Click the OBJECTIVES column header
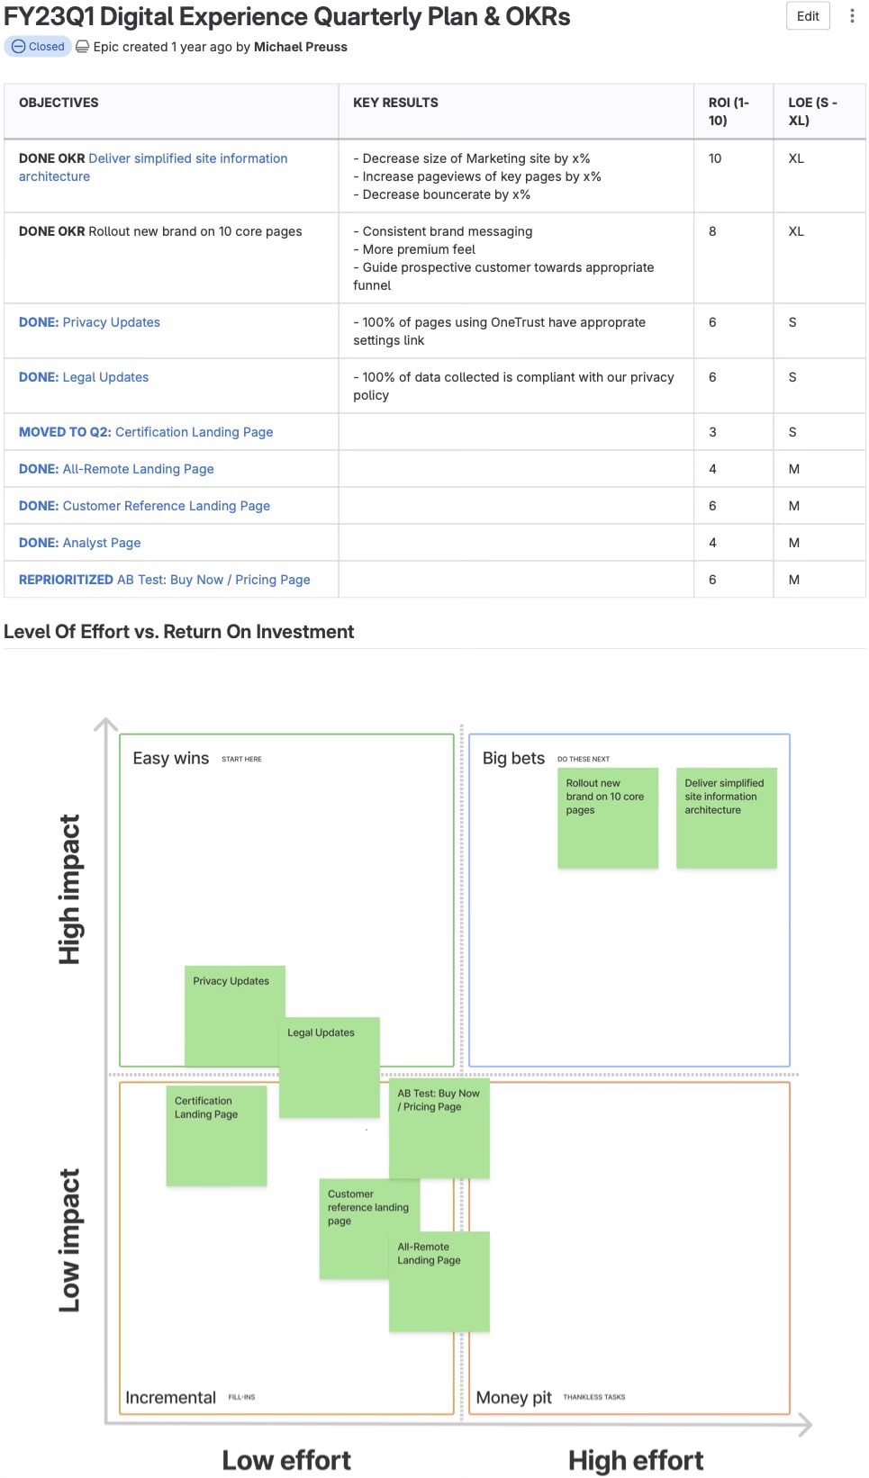This screenshot has width=869, height=1478. point(59,103)
